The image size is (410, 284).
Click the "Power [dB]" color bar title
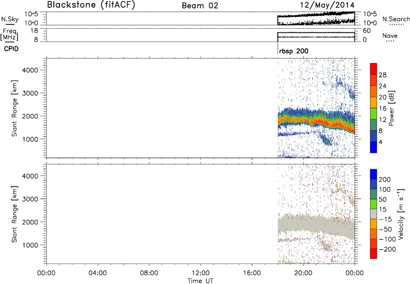click(391, 108)
